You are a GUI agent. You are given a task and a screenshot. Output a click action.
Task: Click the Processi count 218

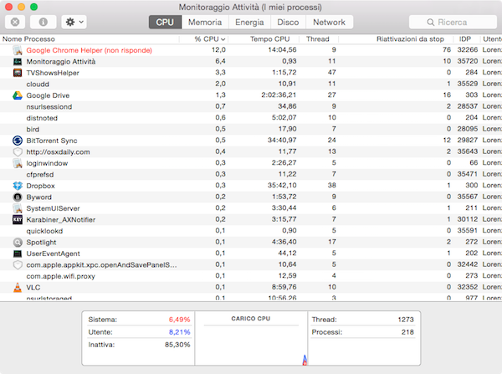[x=407, y=332]
